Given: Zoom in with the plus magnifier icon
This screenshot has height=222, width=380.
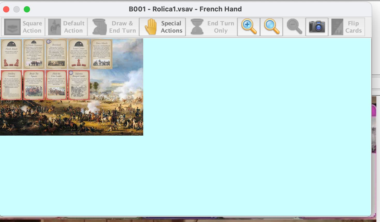Looking at the screenshot, I should tap(249, 27).
